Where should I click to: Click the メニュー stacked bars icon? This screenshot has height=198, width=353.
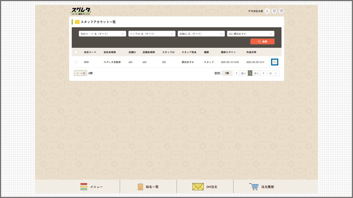tap(84, 187)
